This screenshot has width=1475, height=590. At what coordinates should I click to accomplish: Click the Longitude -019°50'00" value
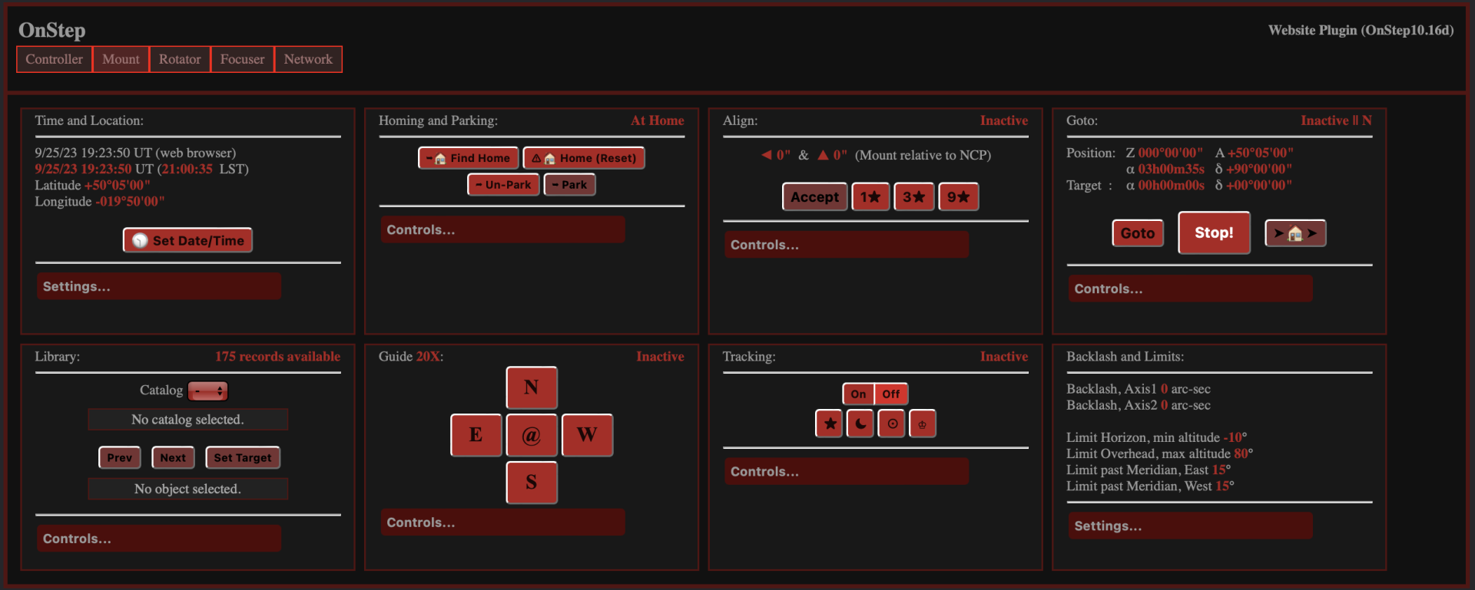130,202
